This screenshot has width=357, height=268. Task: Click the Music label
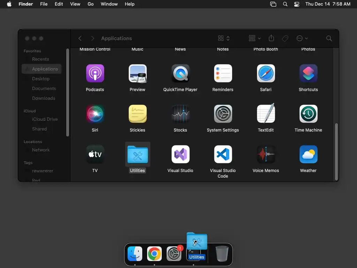click(x=137, y=49)
